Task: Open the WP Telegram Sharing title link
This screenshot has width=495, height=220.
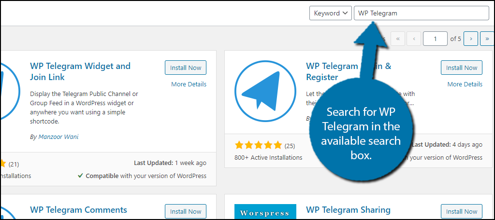Action: coord(348,210)
